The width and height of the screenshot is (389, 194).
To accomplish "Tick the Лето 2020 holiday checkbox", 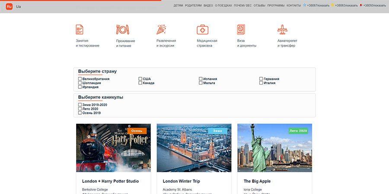I will 80,109.
